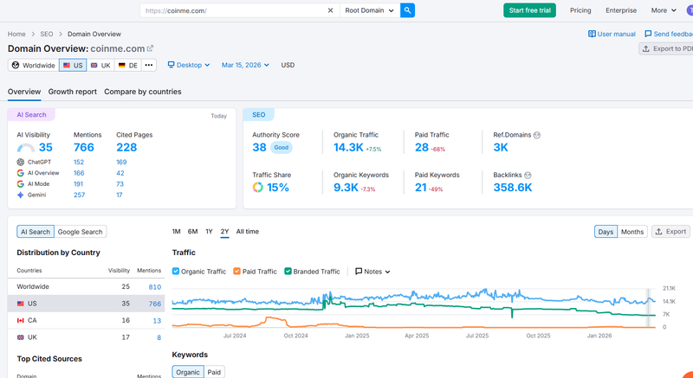Screen dimensions: 693x378
Task: Select the 1M time range
Action: (177, 232)
